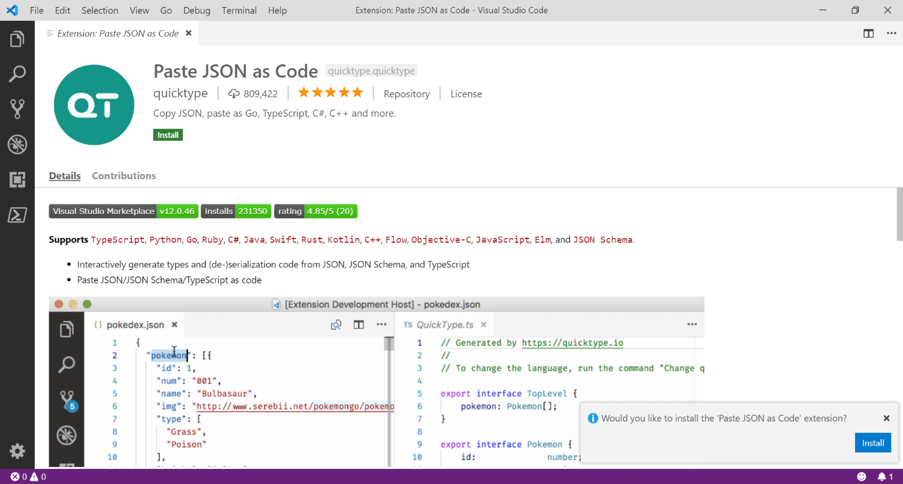Close the extension tab
Screen dimensions: 903x484
tap(189, 33)
